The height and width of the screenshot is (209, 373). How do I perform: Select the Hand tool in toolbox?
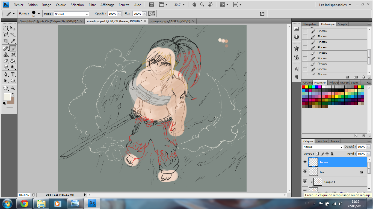[x=6, y=88]
